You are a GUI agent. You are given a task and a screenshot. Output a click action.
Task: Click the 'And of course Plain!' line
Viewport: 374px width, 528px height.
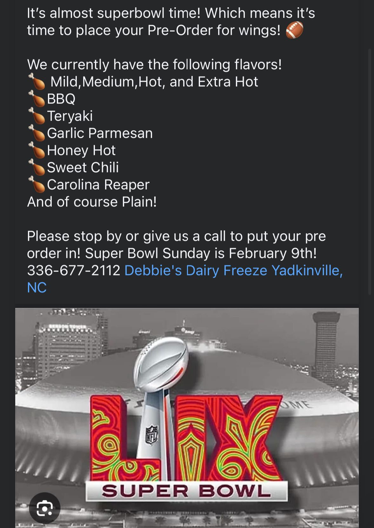click(x=92, y=202)
